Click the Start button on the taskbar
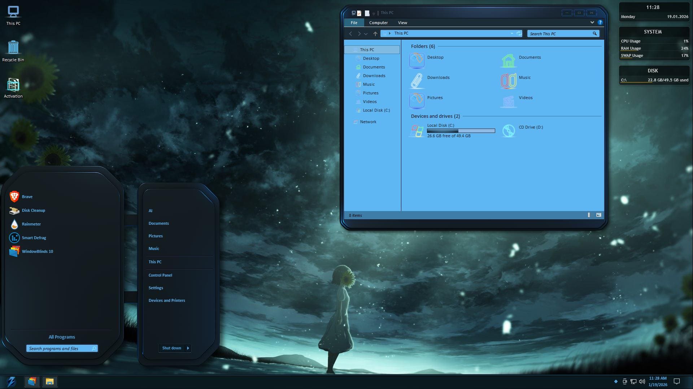This screenshot has width=693, height=389. point(12,381)
